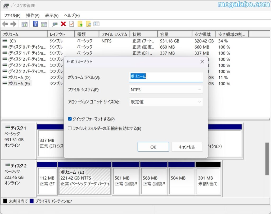Click the vertical scrollbar in disk pane
Image resolution: width=271 pixels, height=214 pixels.
click(x=267, y=159)
